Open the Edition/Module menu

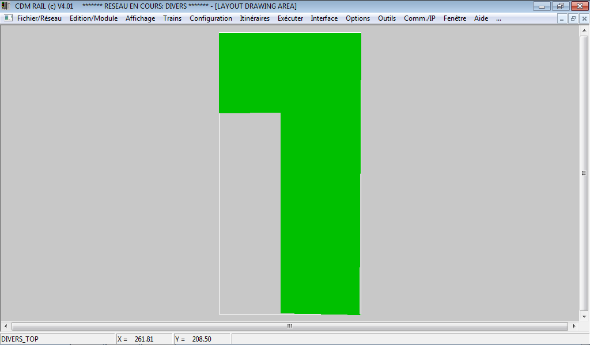point(93,18)
